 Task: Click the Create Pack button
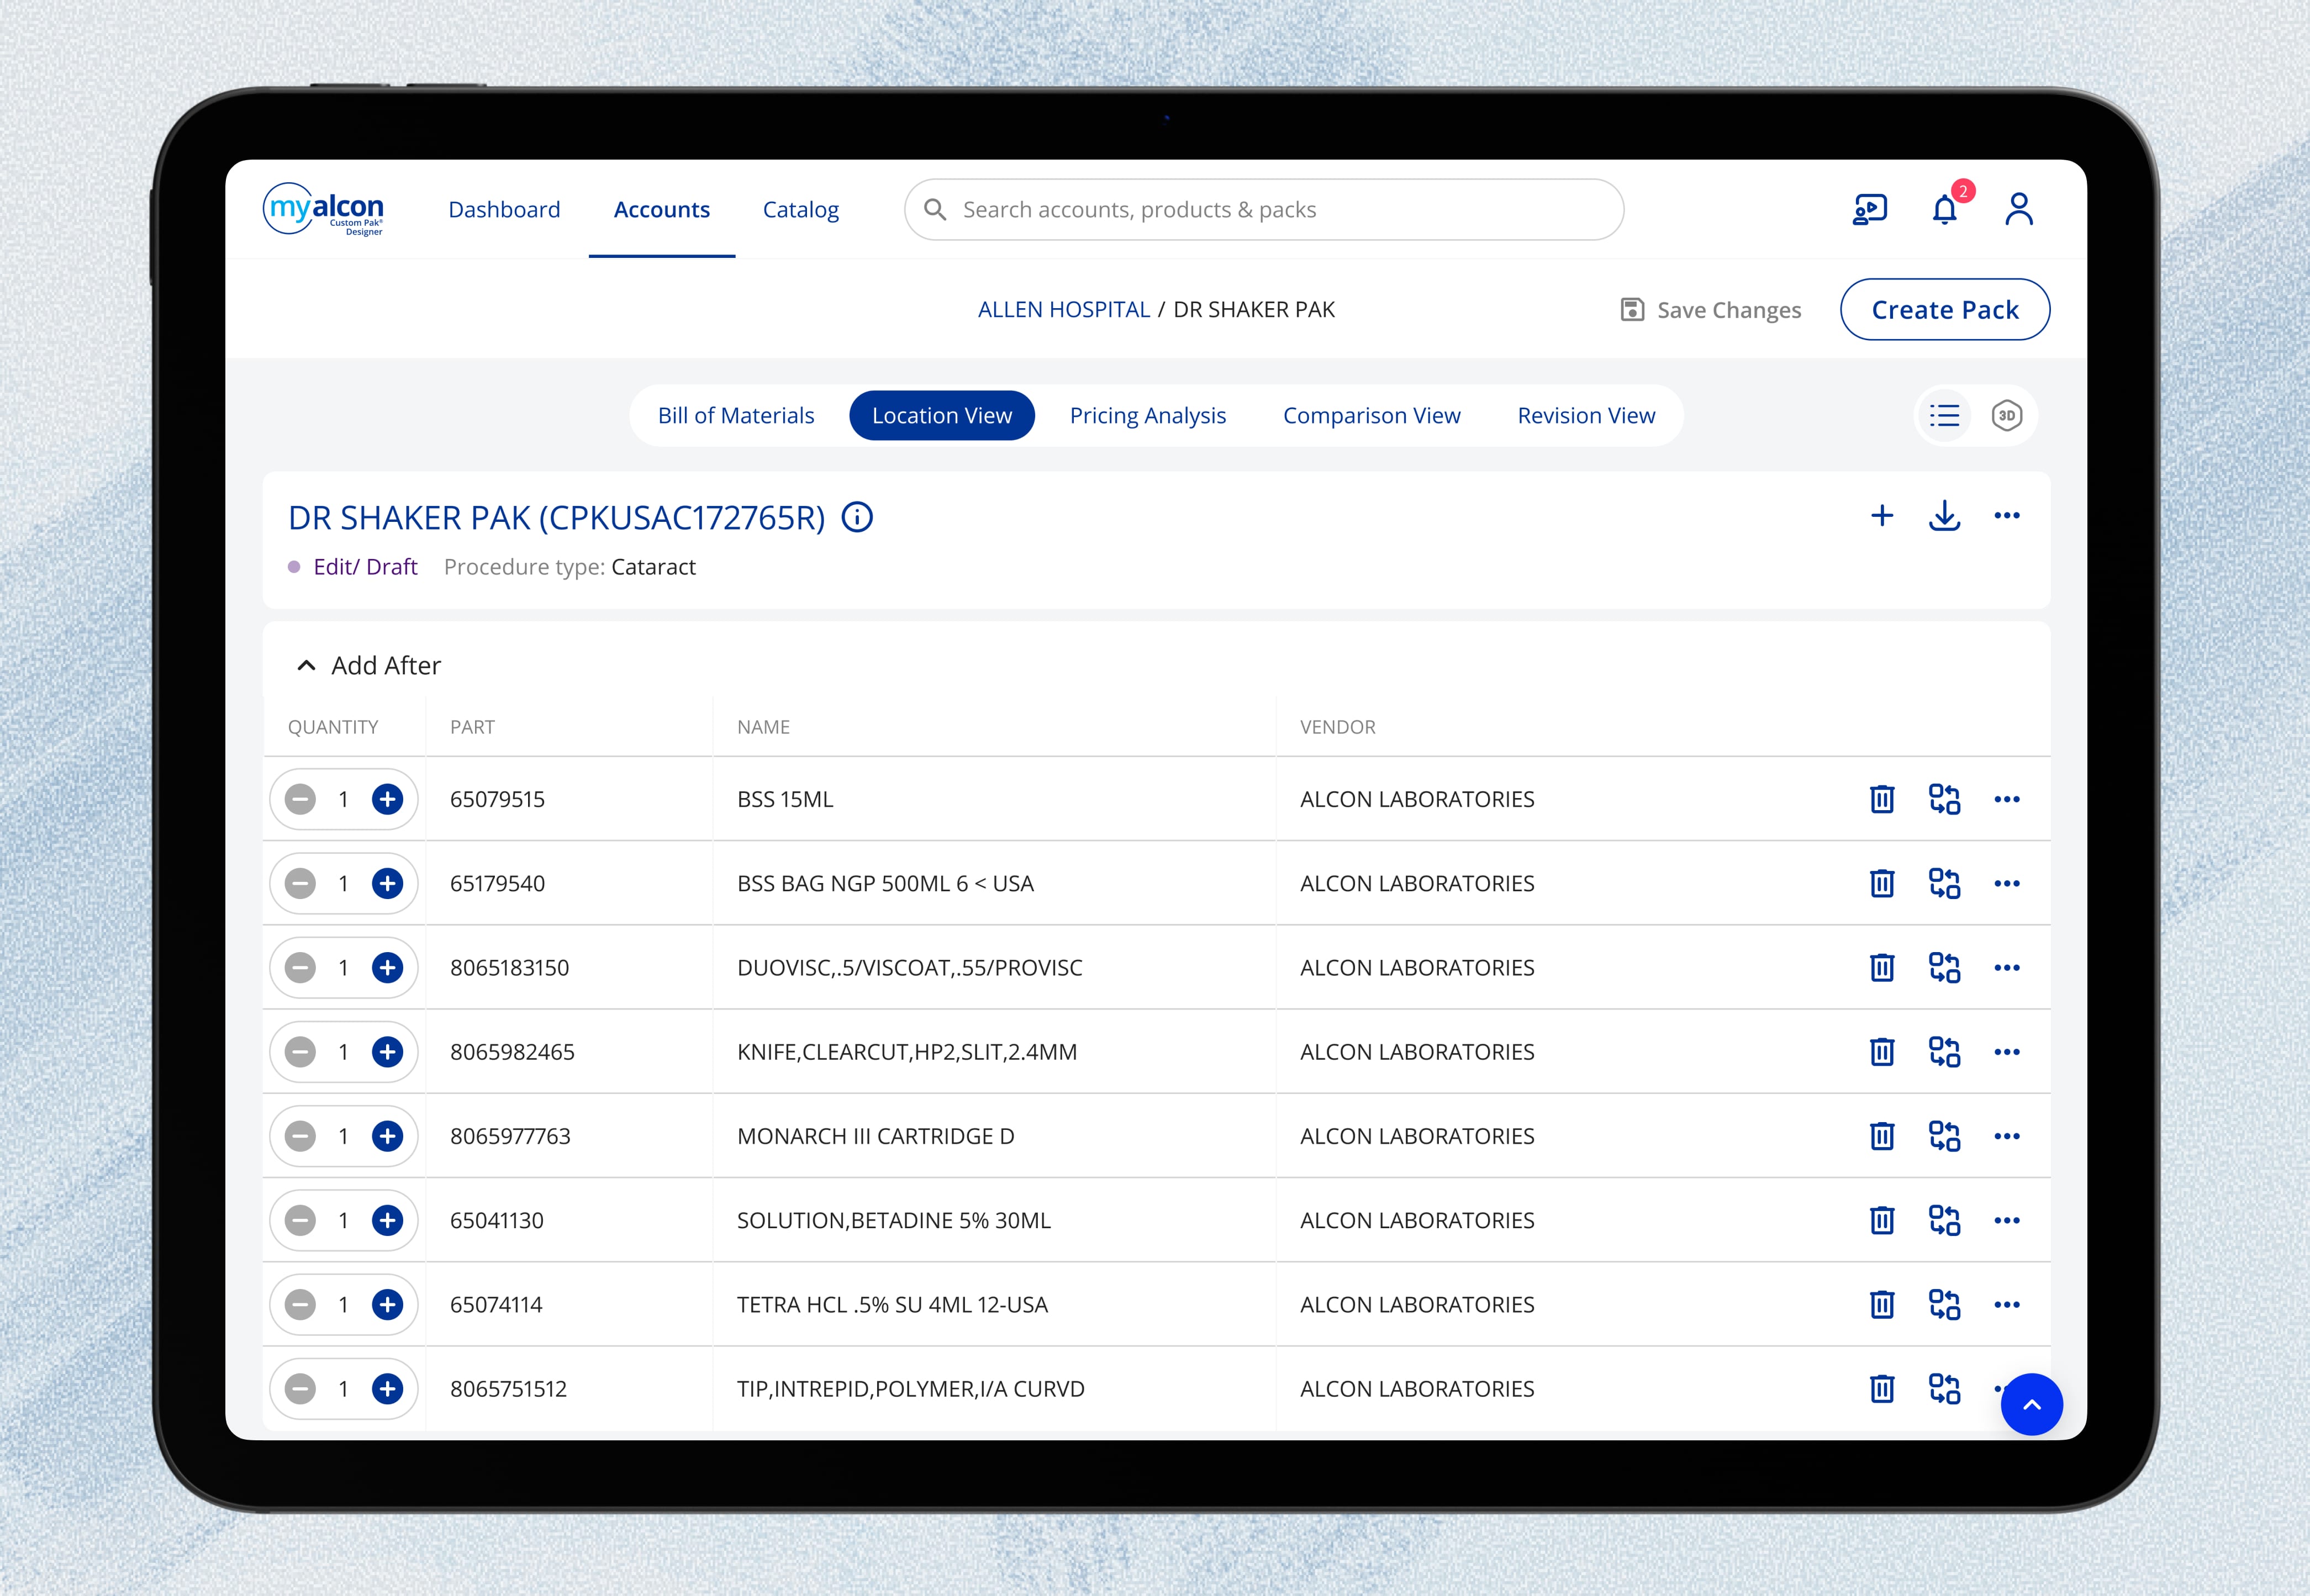[x=1945, y=309]
